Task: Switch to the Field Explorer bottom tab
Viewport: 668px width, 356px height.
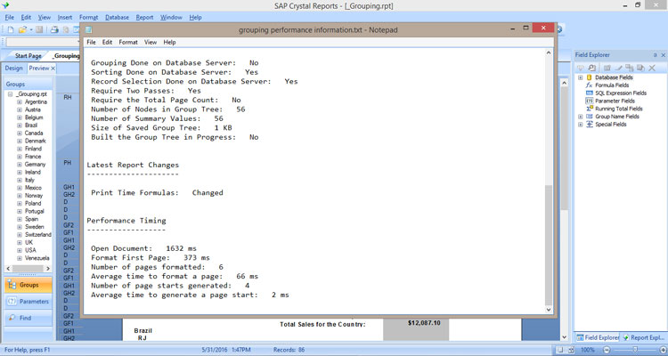Action: click(598, 337)
